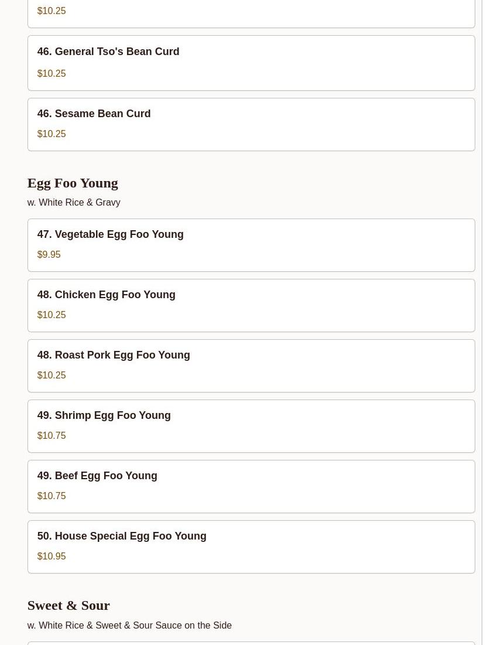This screenshot has height=645, width=494.
Task: Click "w. White Rice & Gravy" description
Action: coord(74,202)
